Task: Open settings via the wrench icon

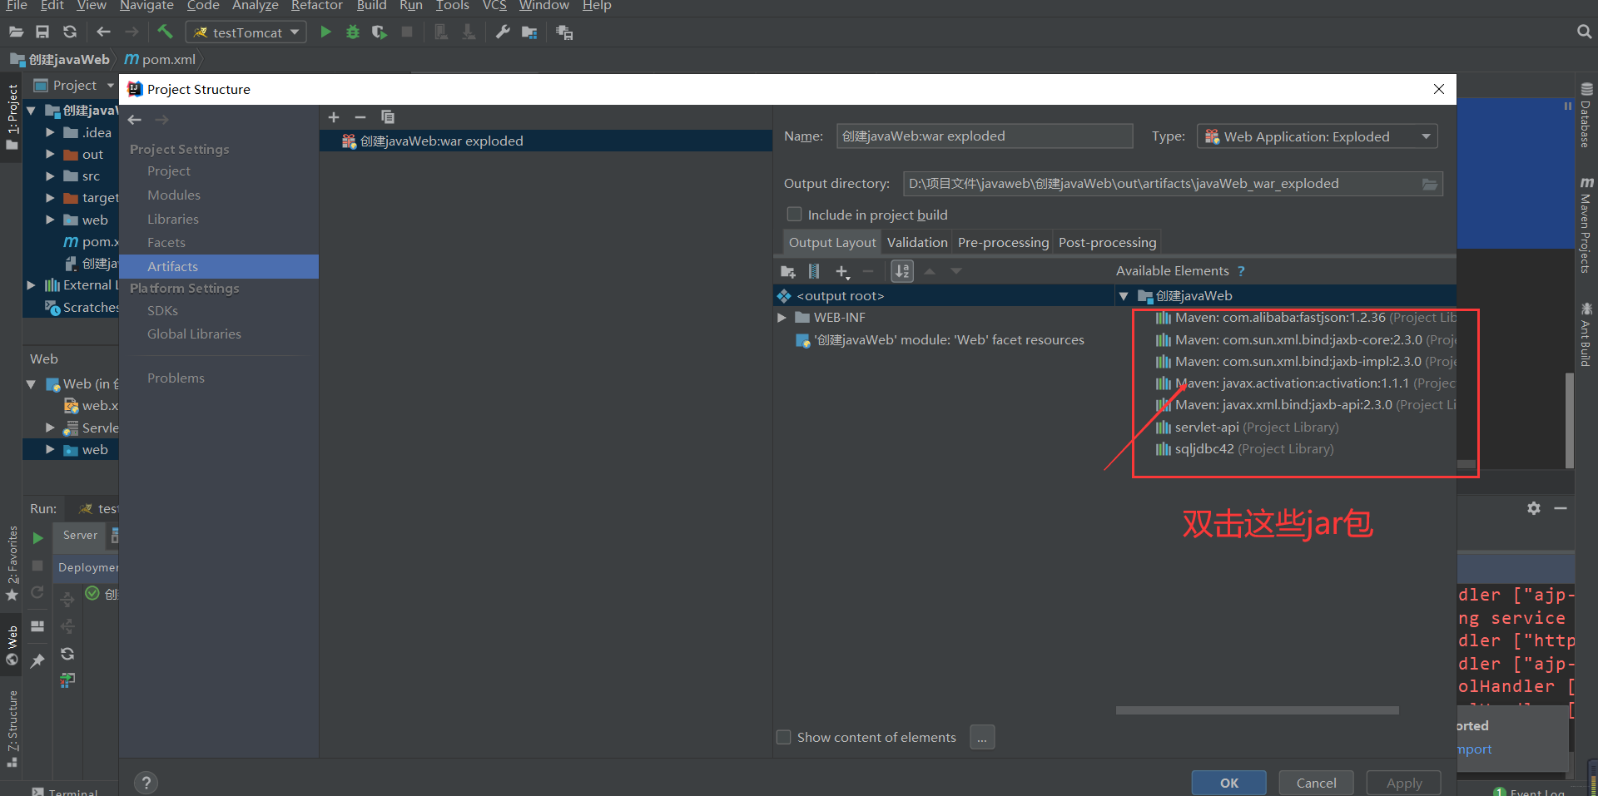Action: pyautogui.click(x=503, y=32)
